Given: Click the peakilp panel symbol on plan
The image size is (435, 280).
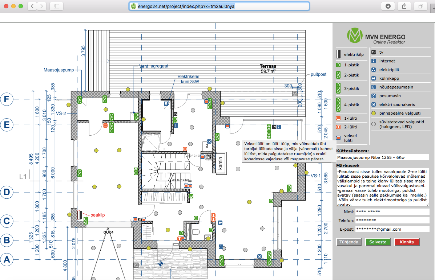Looking at the screenshot, I should [79, 215].
